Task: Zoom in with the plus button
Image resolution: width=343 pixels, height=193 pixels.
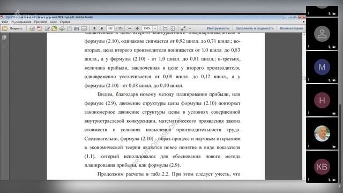Action: pos(137,28)
